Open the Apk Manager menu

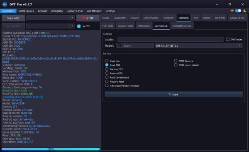click(x=94, y=11)
